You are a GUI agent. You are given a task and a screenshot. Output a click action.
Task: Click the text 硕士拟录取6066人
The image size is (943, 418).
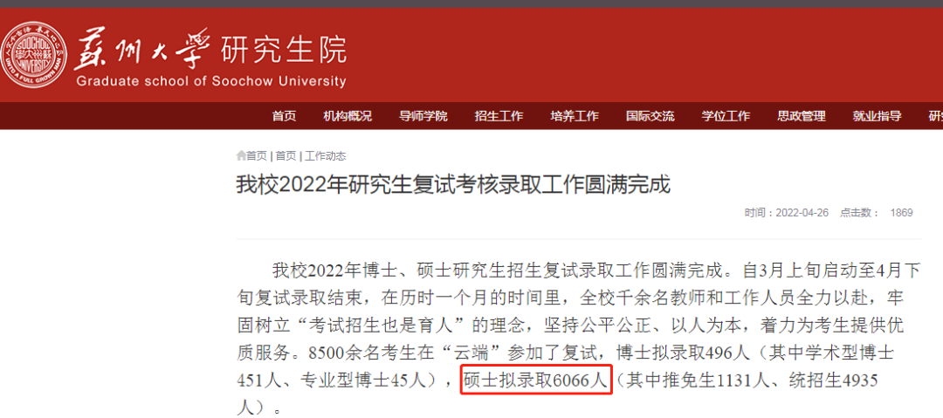point(536,380)
